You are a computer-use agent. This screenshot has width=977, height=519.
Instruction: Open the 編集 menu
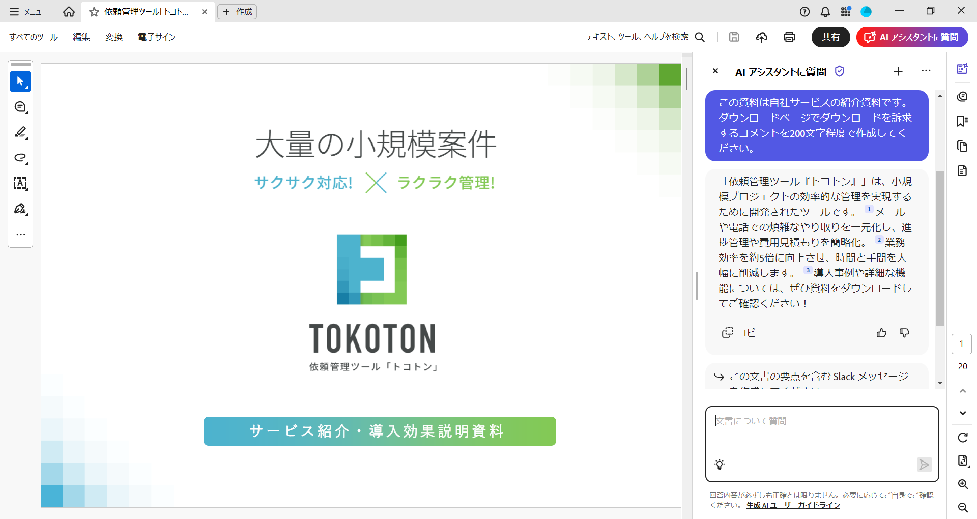tap(81, 37)
